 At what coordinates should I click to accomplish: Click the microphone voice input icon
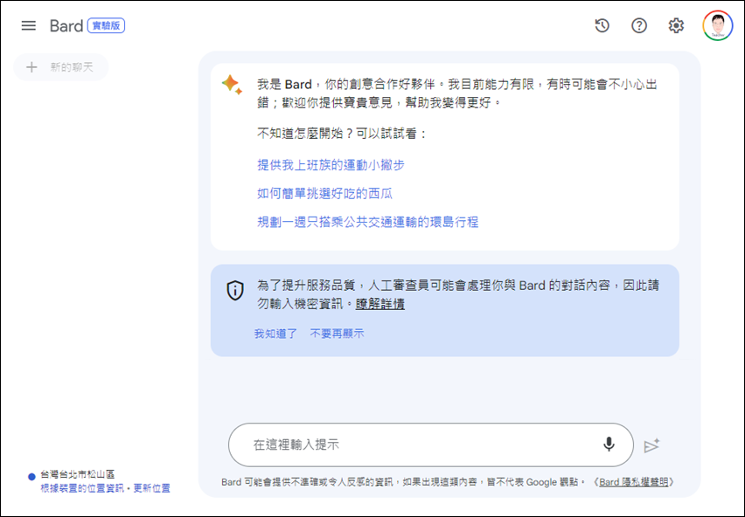(x=609, y=445)
